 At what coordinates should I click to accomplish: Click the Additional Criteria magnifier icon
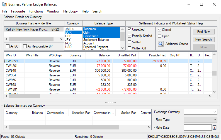[161, 44]
